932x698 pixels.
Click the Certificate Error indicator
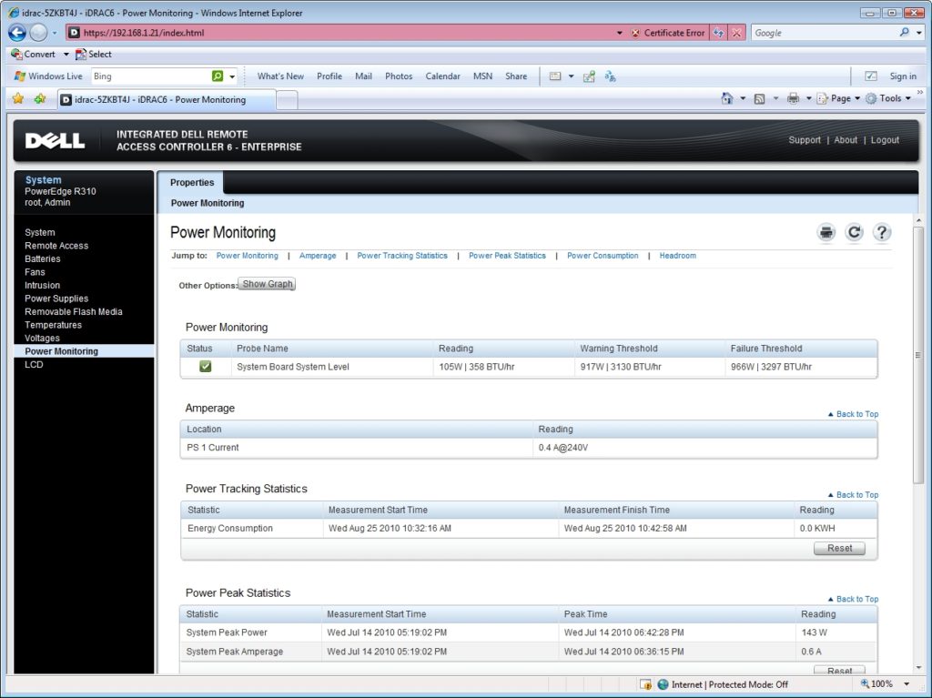tap(674, 32)
